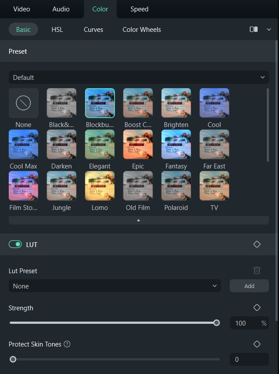This screenshot has height=374, width=279.
Task: Click the main panel vertical scrollbar
Action: coord(277,181)
